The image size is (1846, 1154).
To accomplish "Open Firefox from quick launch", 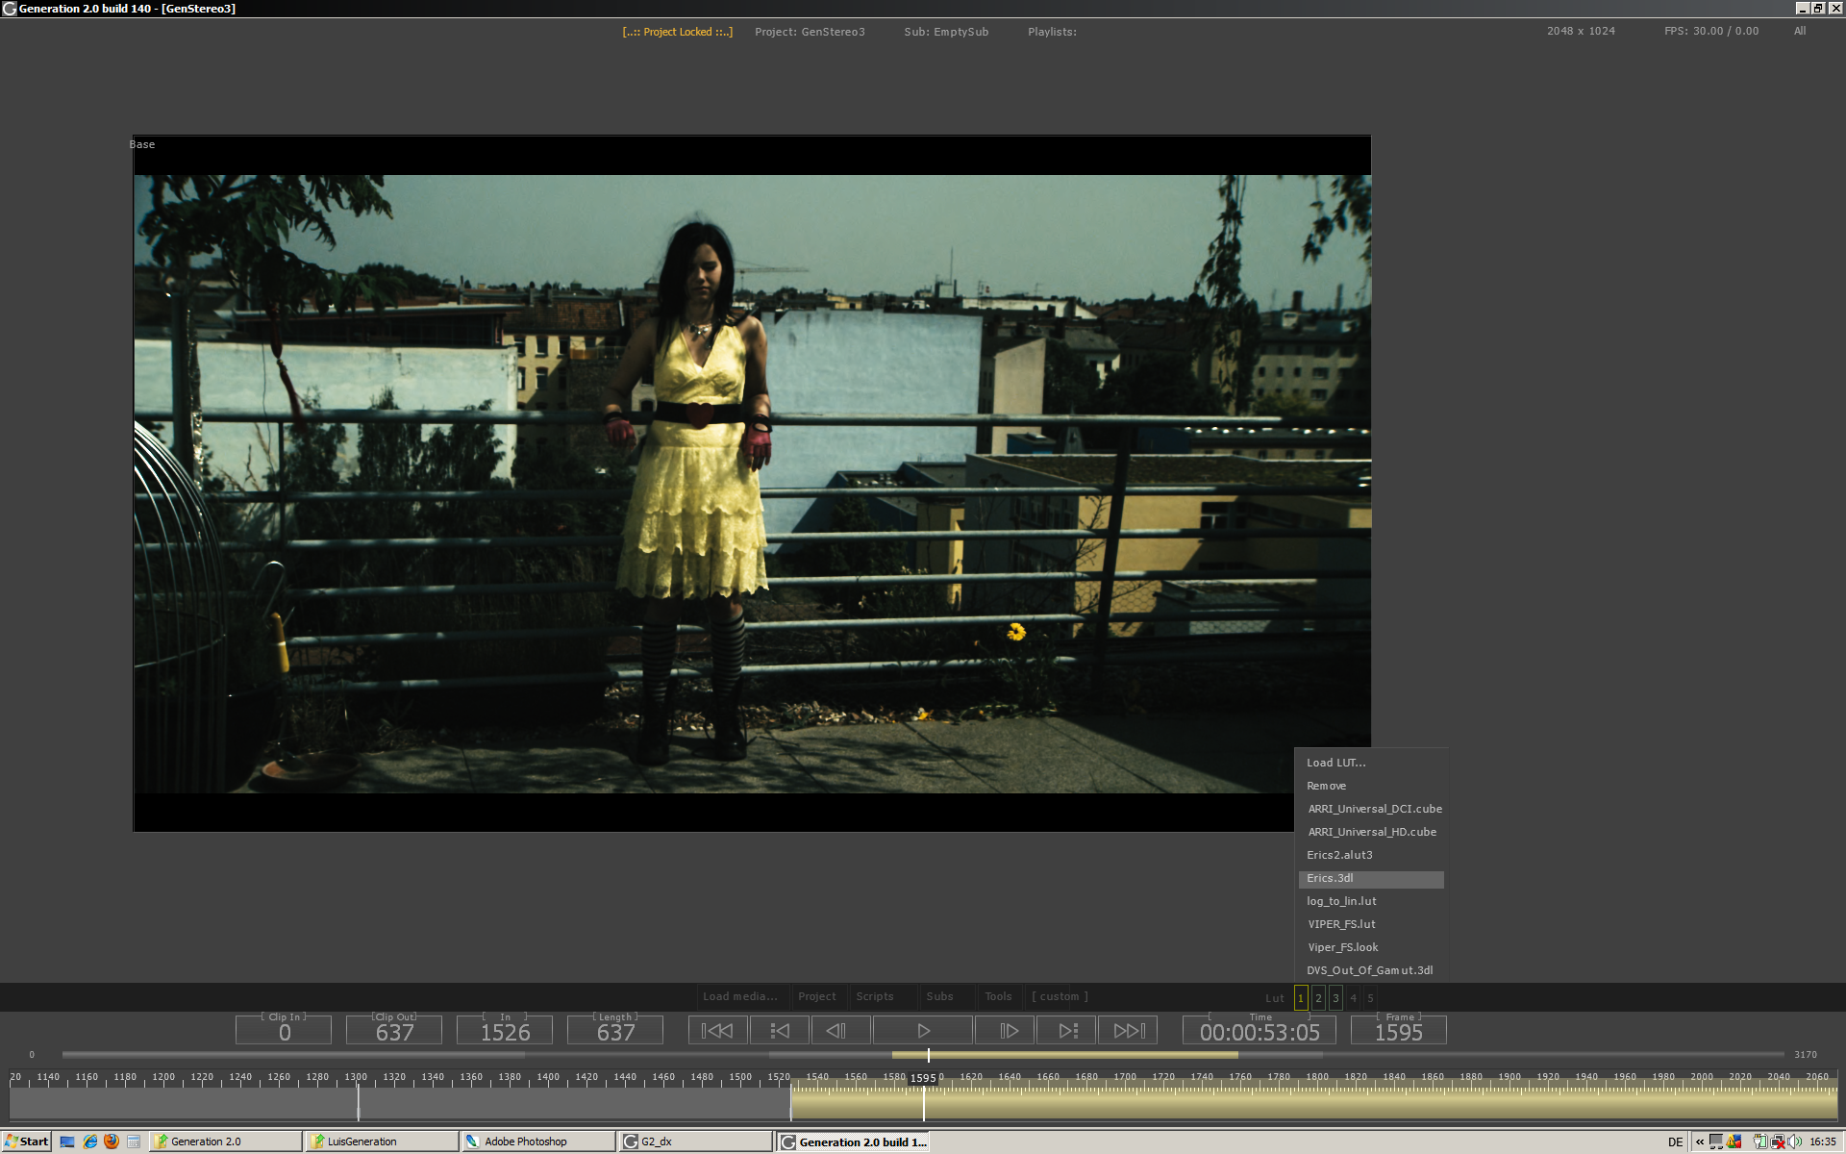I will tap(112, 1141).
